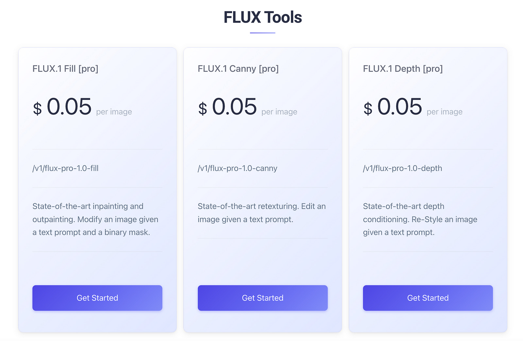Click Get Started for FLUX.1 Fill [pro]
Screen dimensions: 523x341
point(97,298)
